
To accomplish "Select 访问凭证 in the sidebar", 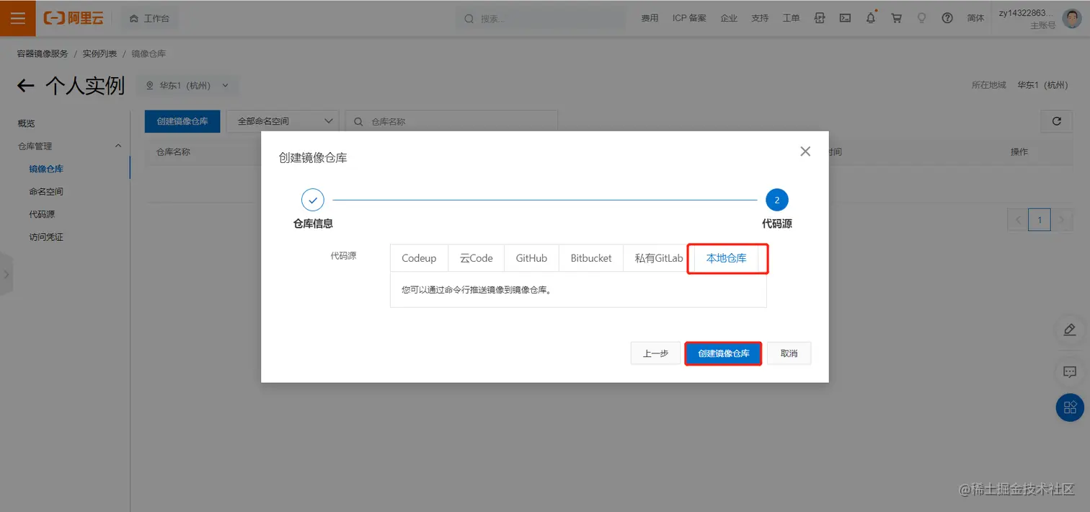I will [46, 237].
